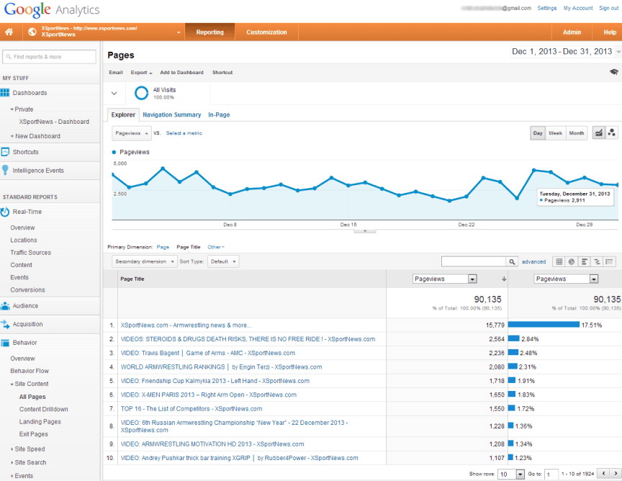Open the account selector dropdown arrow
The height and width of the screenshot is (481, 622).
pyautogui.click(x=179, y=32)
